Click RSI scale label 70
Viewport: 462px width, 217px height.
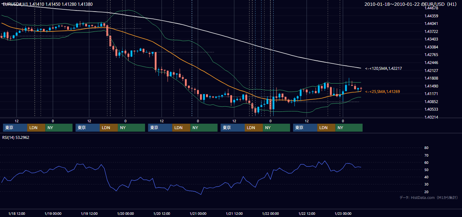pyautogui.click(x=426, y=155)
